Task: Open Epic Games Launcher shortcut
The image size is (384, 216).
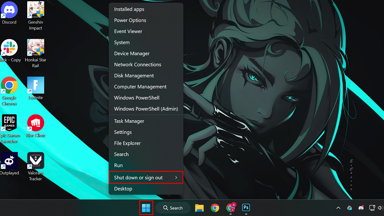Action: (9, 124)
